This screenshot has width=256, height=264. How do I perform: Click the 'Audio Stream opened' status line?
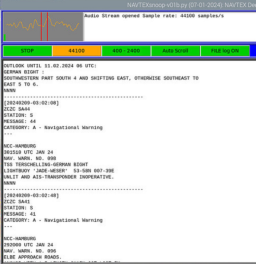[154, 16]
